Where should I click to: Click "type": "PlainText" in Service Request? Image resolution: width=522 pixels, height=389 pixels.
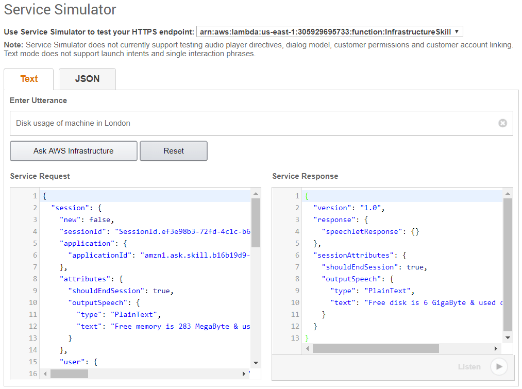(x=119, y=314)
